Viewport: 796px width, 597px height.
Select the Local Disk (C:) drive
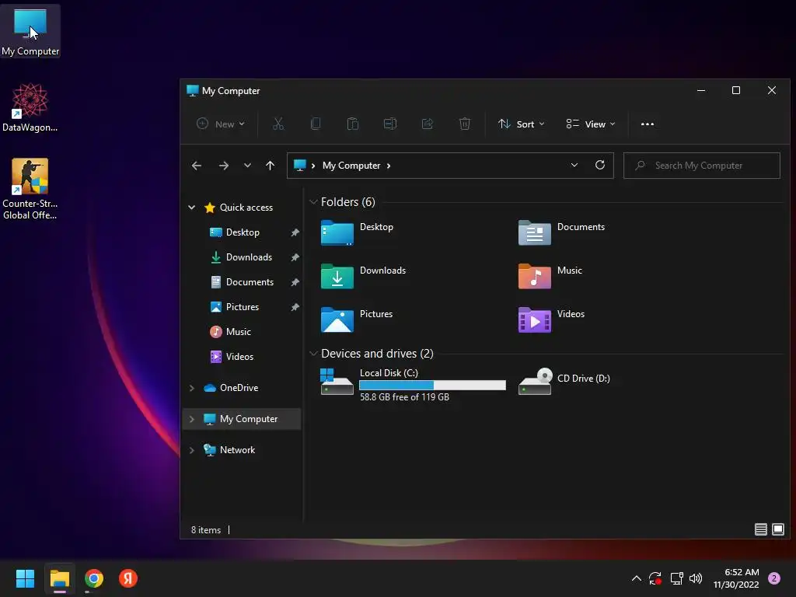click(x=414, y=384)
